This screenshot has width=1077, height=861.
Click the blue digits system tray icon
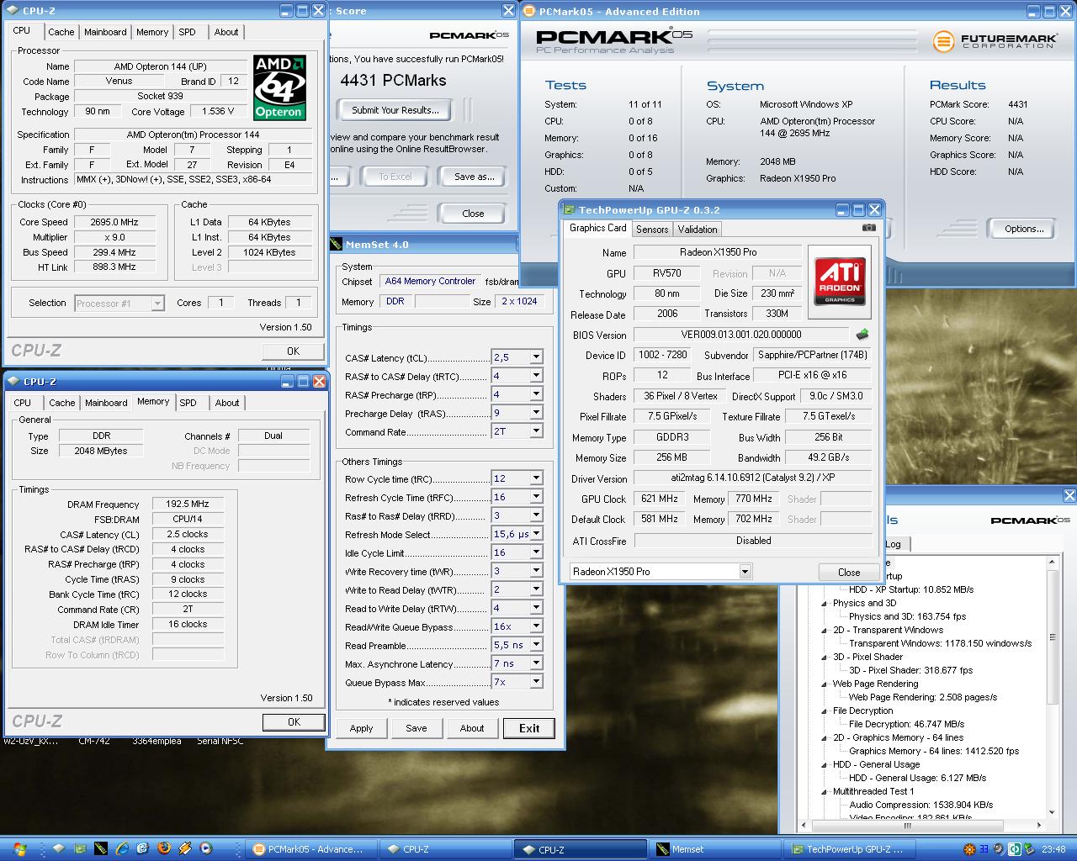click(x=984, y=849)
